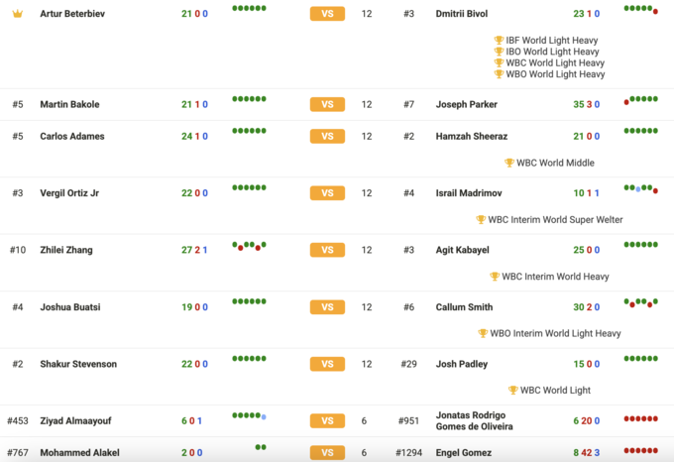This screenshot has height=462, width=674.
Task: Click the trophy icon next to IBF World Light Heavy
Action: click(499, 41)
